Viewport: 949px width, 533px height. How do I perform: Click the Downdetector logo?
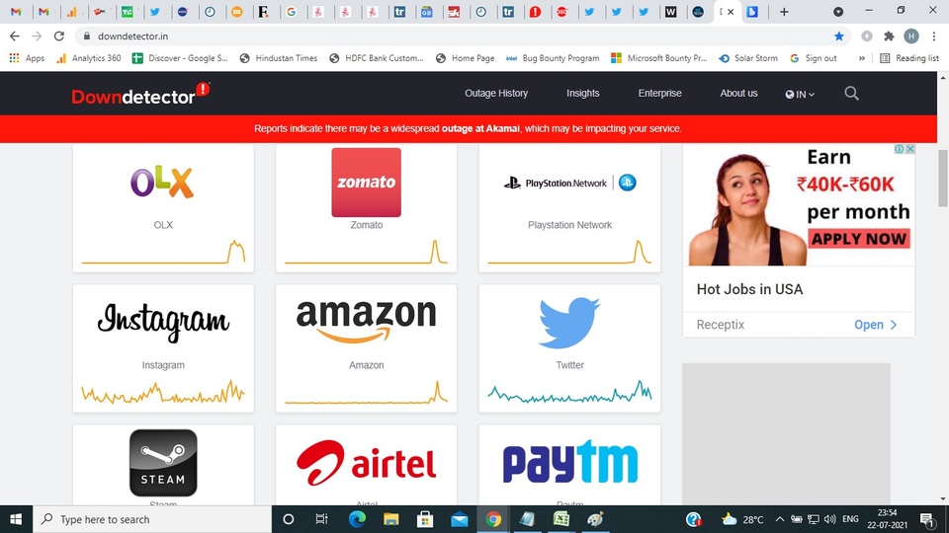(140, 95)
